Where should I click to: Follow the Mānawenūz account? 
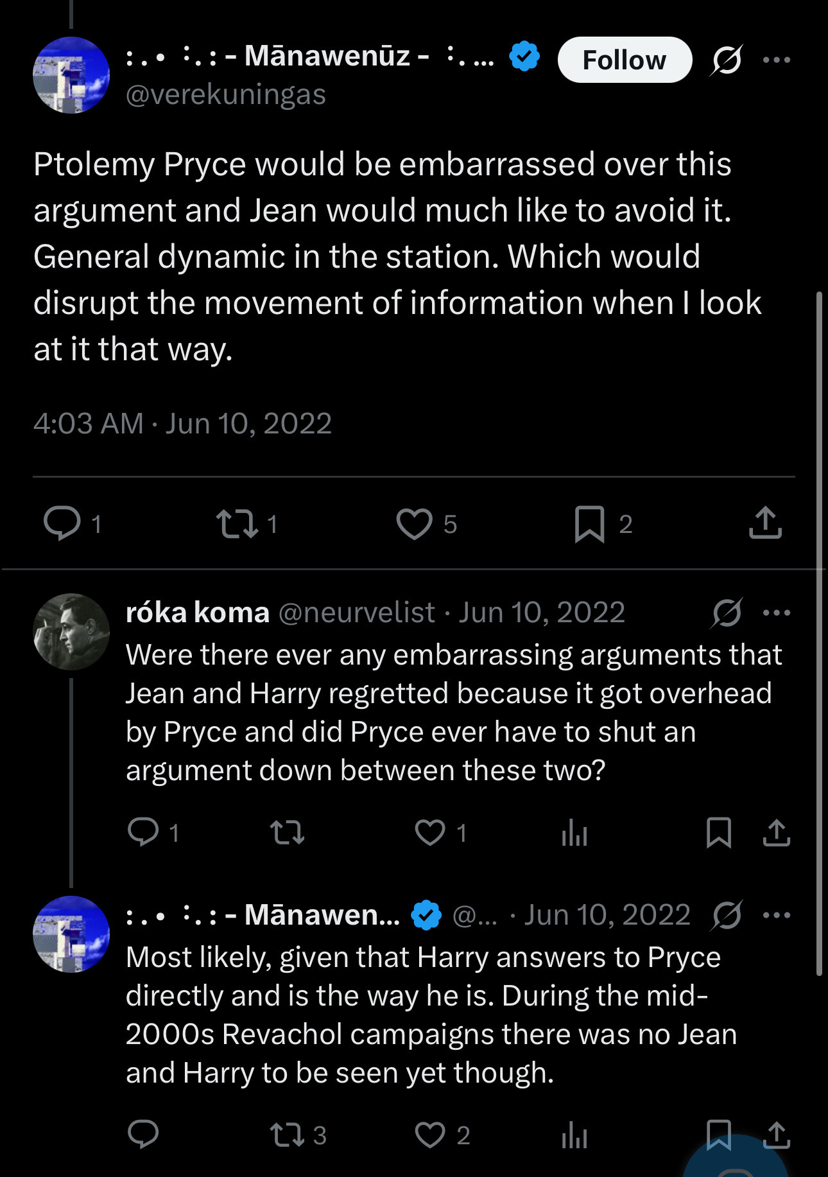(x=624, y=60)
